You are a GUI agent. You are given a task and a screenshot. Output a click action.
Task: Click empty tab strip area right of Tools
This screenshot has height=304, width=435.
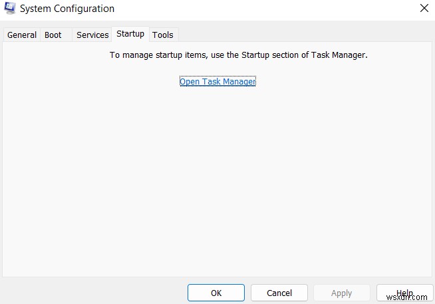299,35
